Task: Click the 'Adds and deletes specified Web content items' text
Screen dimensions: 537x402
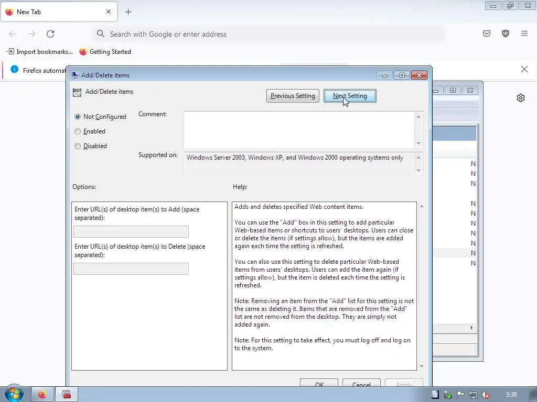Action: (298, 207)
